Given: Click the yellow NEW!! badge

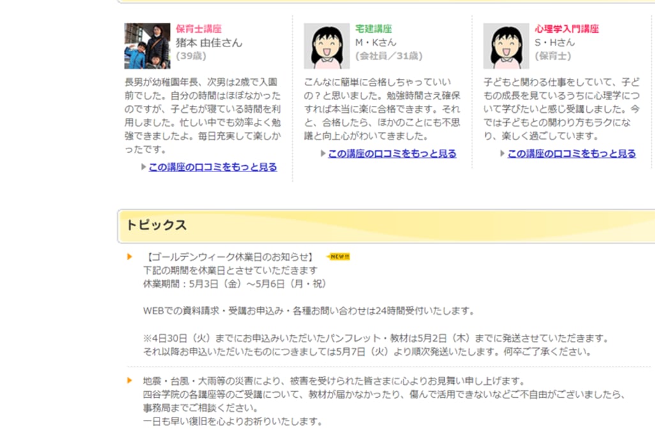Looking at the screenshot, I should [338, 257].
